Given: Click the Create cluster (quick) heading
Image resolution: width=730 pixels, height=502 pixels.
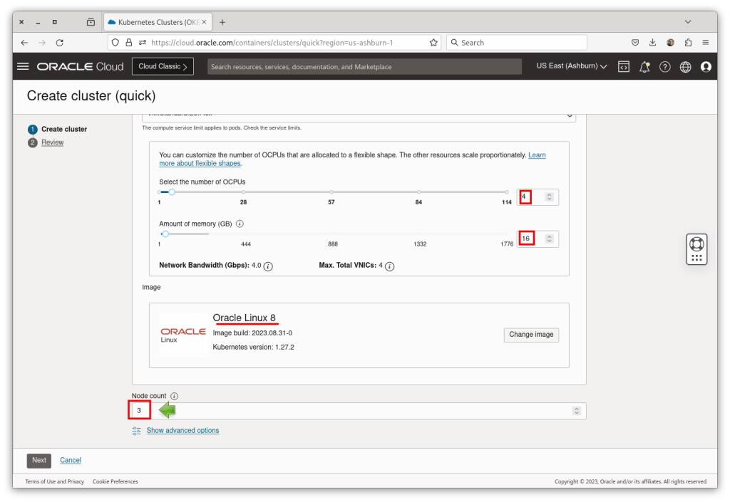Looking at the screenshot, I should 91,95.
